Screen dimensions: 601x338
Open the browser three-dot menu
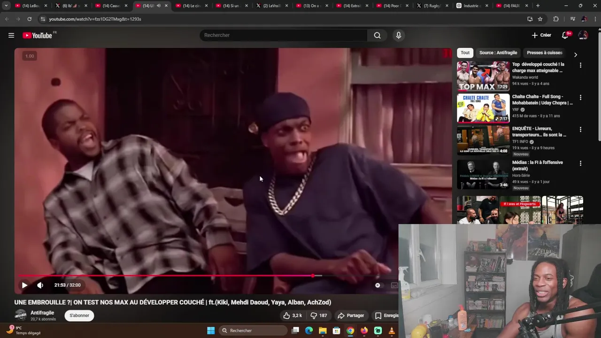[x=595, y=19]
